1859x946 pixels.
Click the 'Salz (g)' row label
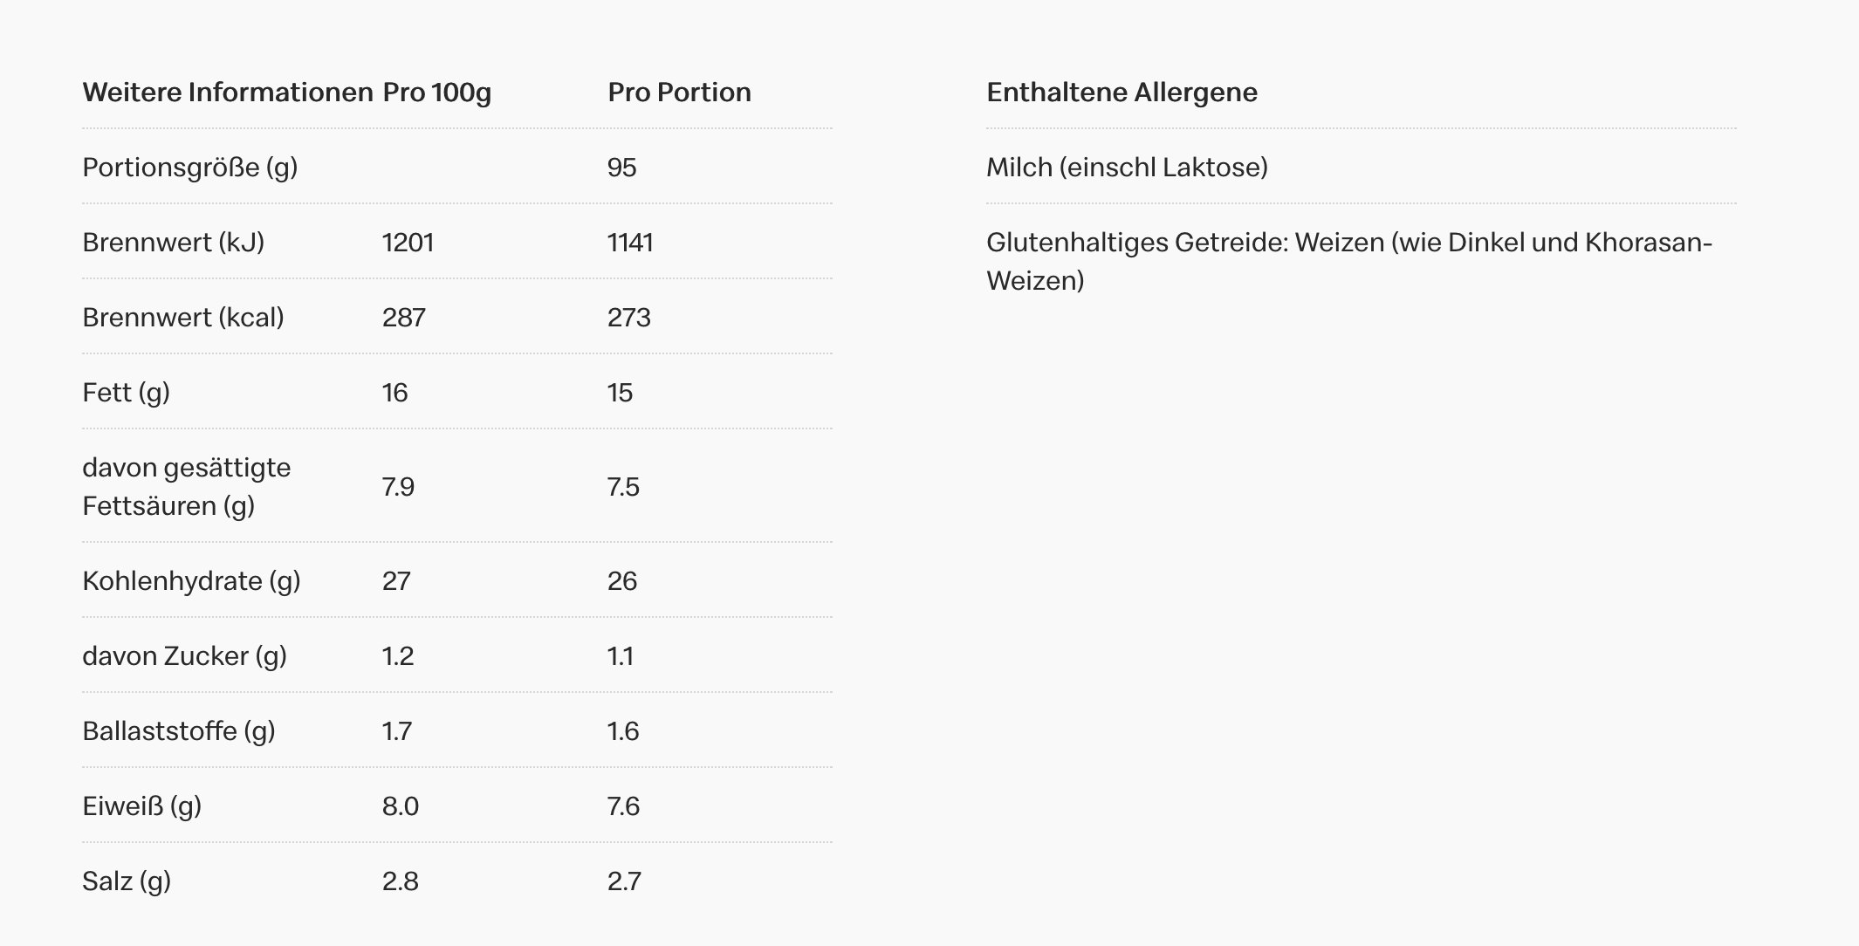click(x=127, y=881)
